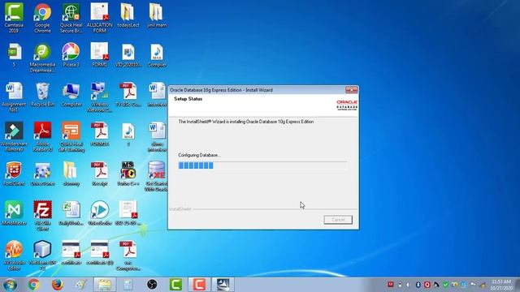This screenshot has height=292, width=520.
Task: Select the Wondershare Filmora9 shortcut
Action: pos(14,137)
